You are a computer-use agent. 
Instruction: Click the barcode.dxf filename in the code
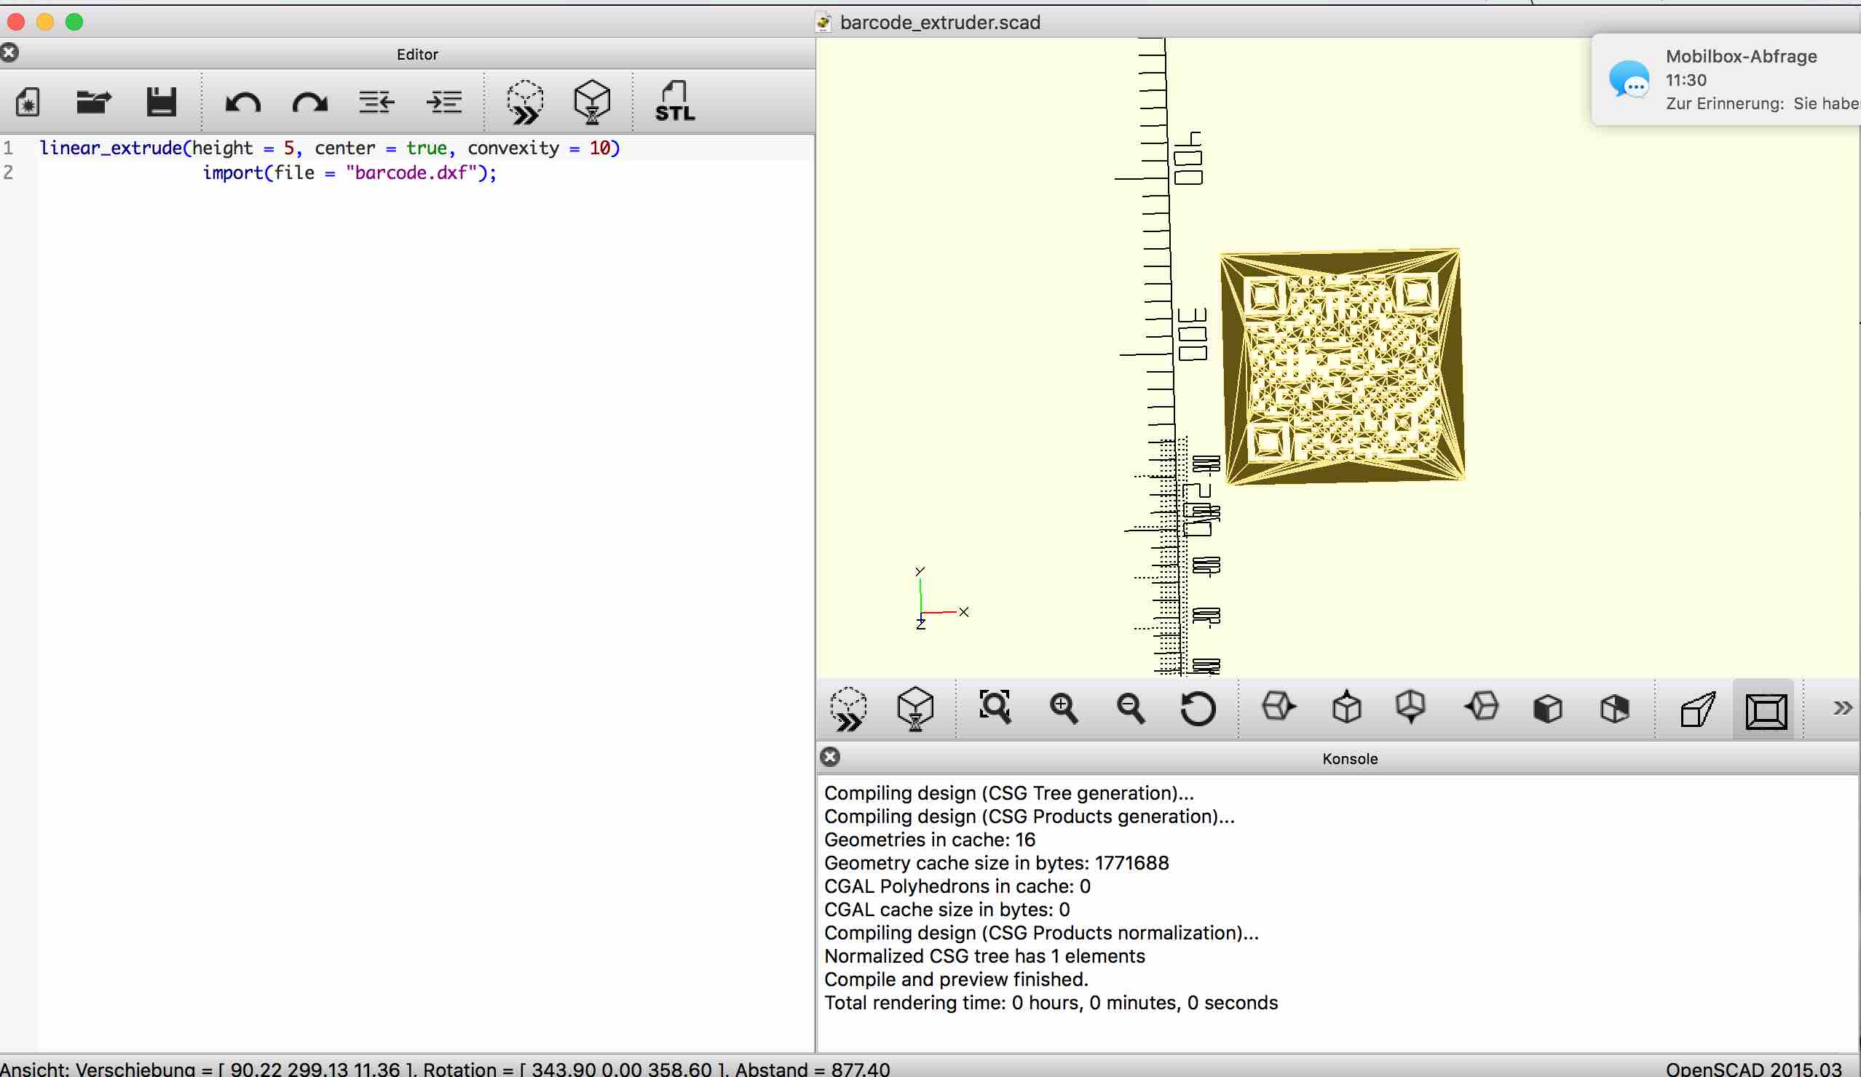point(411,172)
